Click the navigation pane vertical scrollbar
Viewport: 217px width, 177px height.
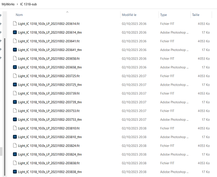(5, 107)
